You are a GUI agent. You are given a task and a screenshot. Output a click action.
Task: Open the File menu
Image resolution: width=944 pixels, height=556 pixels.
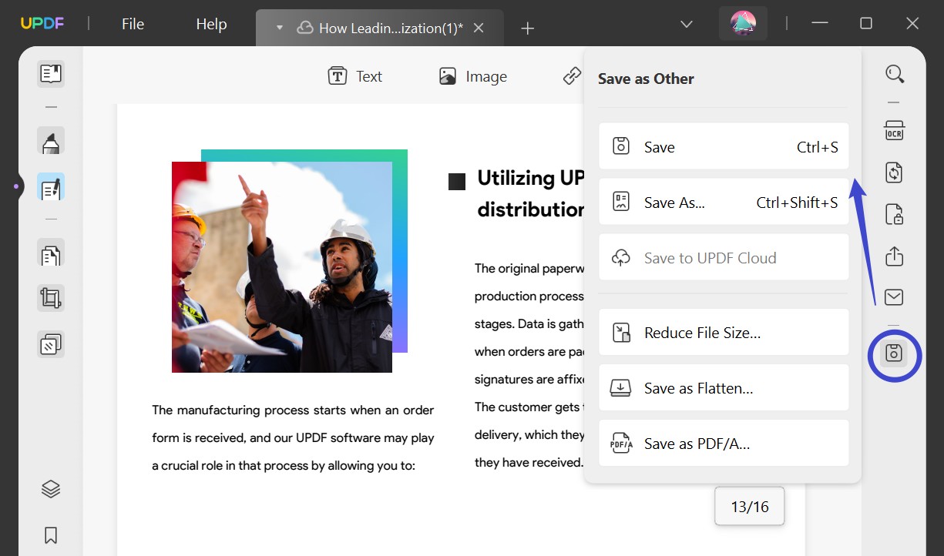132,24
